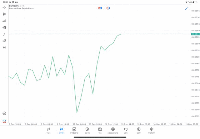
Task: Open the bar chart icon in left sidebar
Action: (x=4, y=21)
